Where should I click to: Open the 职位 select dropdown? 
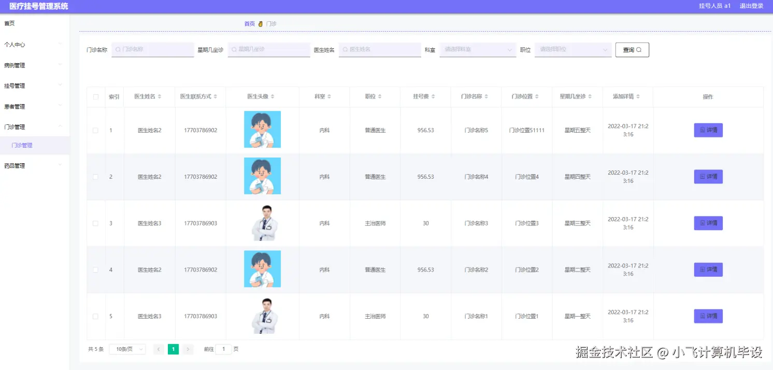pyautogui.click(x=573, y=50)
